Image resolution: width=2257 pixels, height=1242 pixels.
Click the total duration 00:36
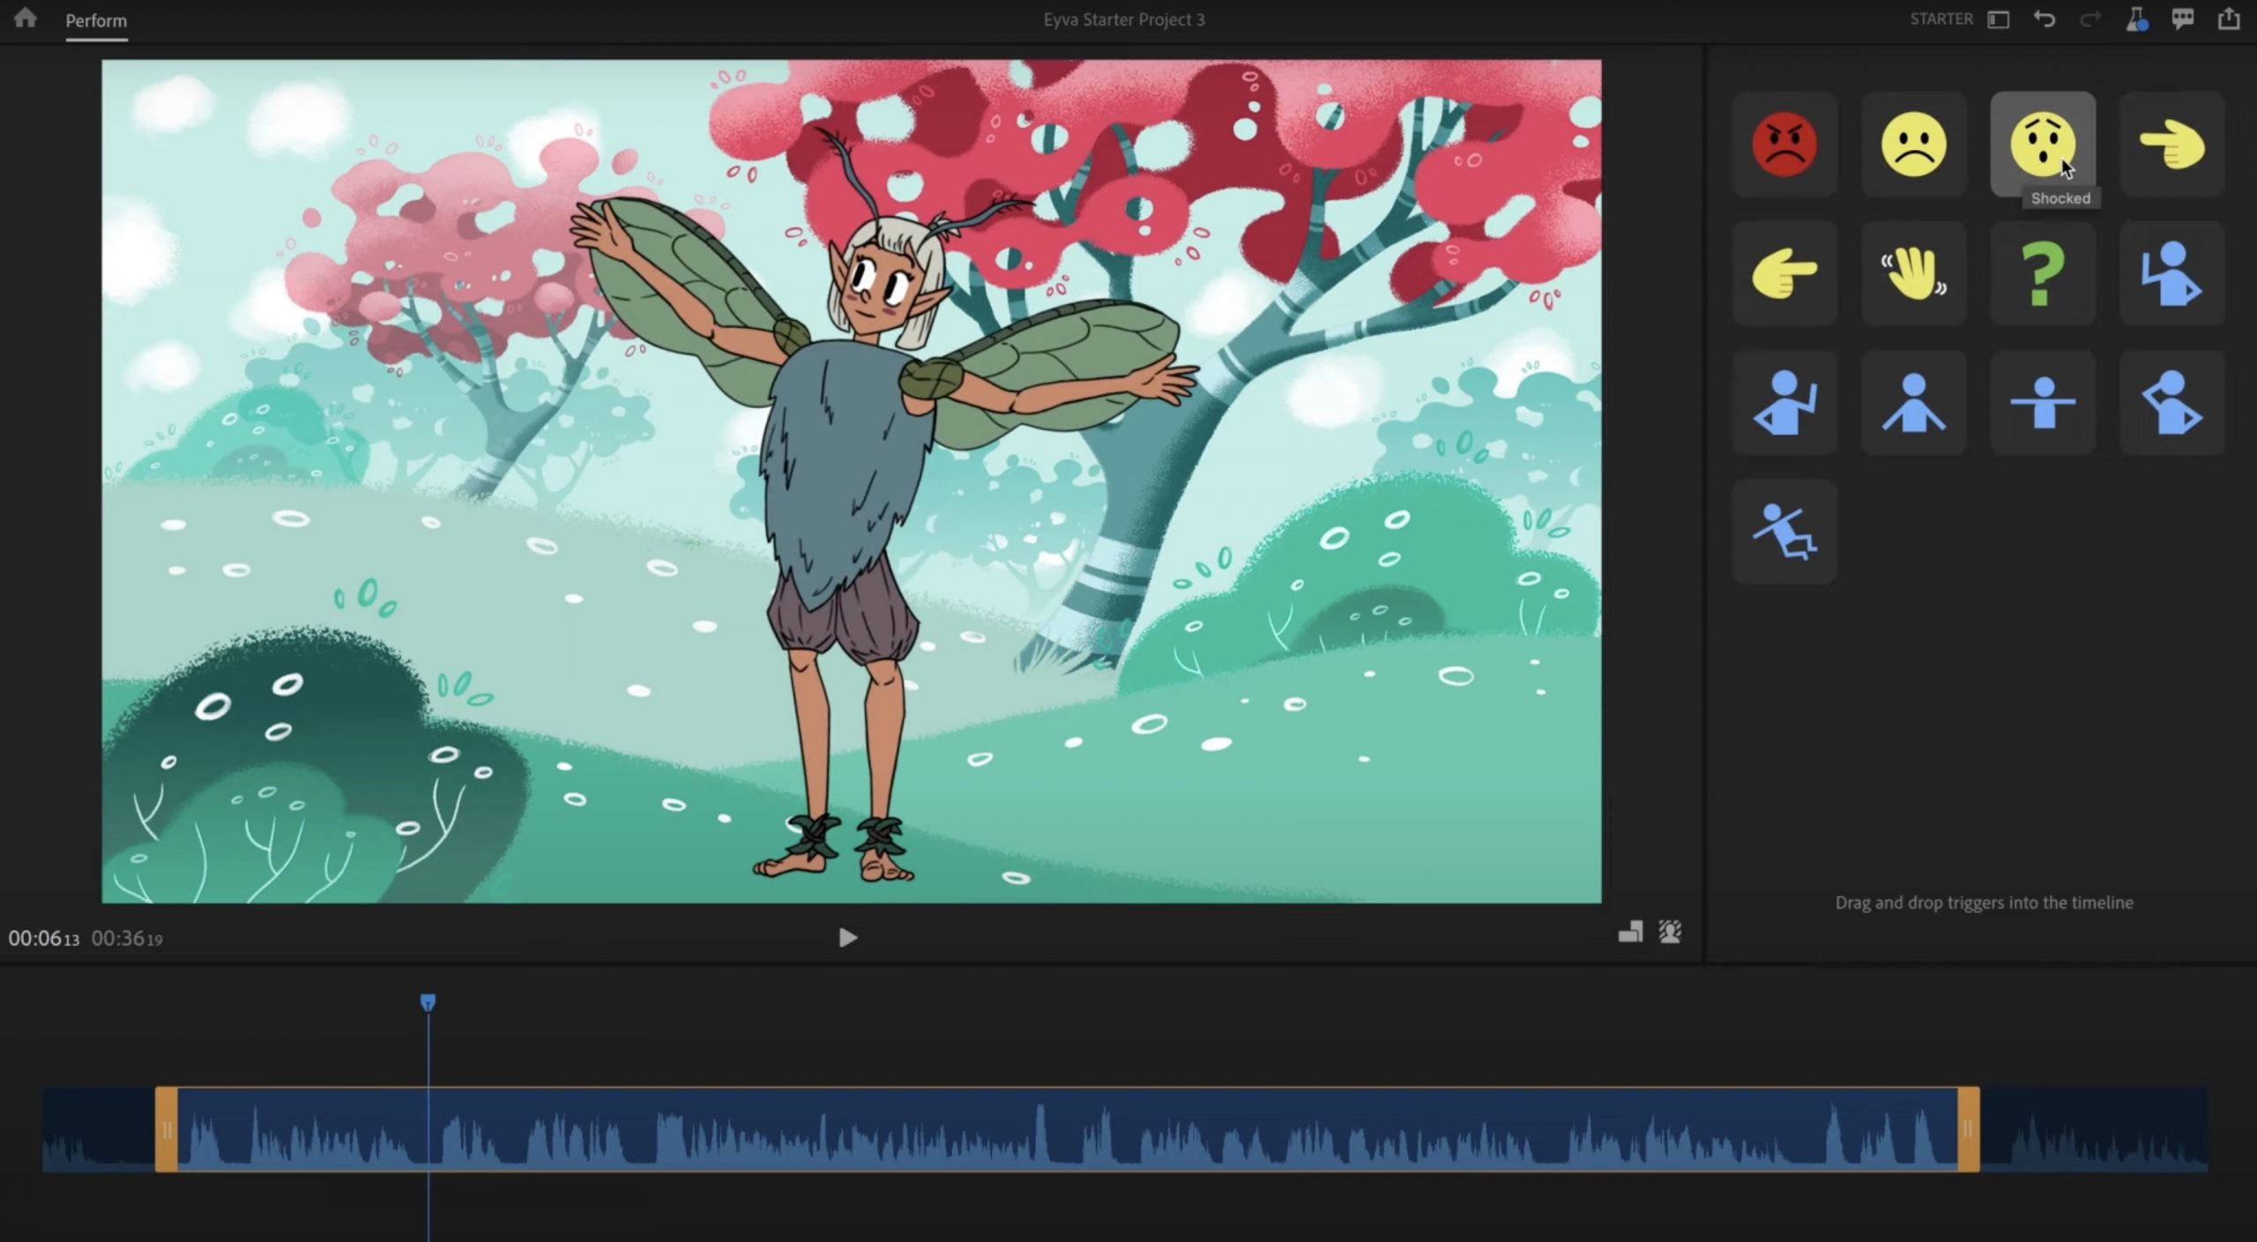point(127,938)
